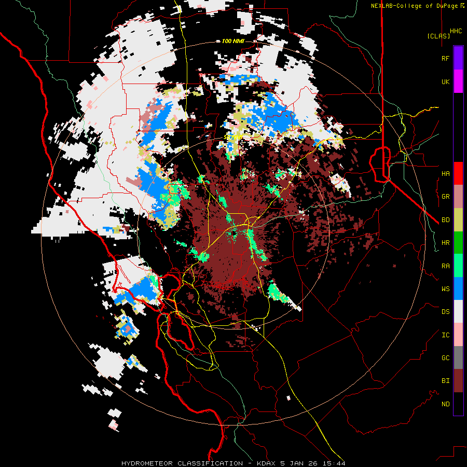Click the ND legend label
This screenshot has width=467, height=467.
(445, 404)
